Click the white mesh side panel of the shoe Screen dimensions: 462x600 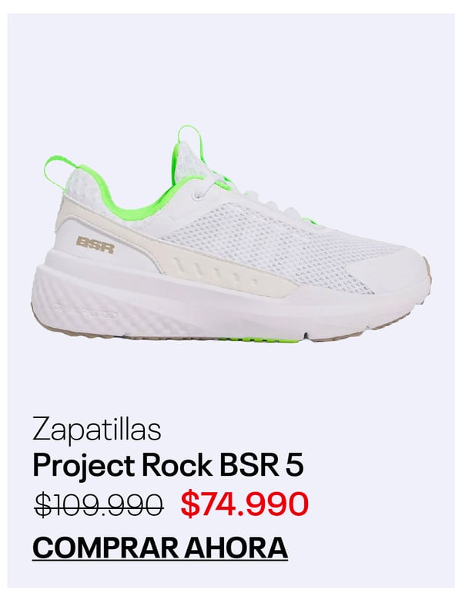267,238
